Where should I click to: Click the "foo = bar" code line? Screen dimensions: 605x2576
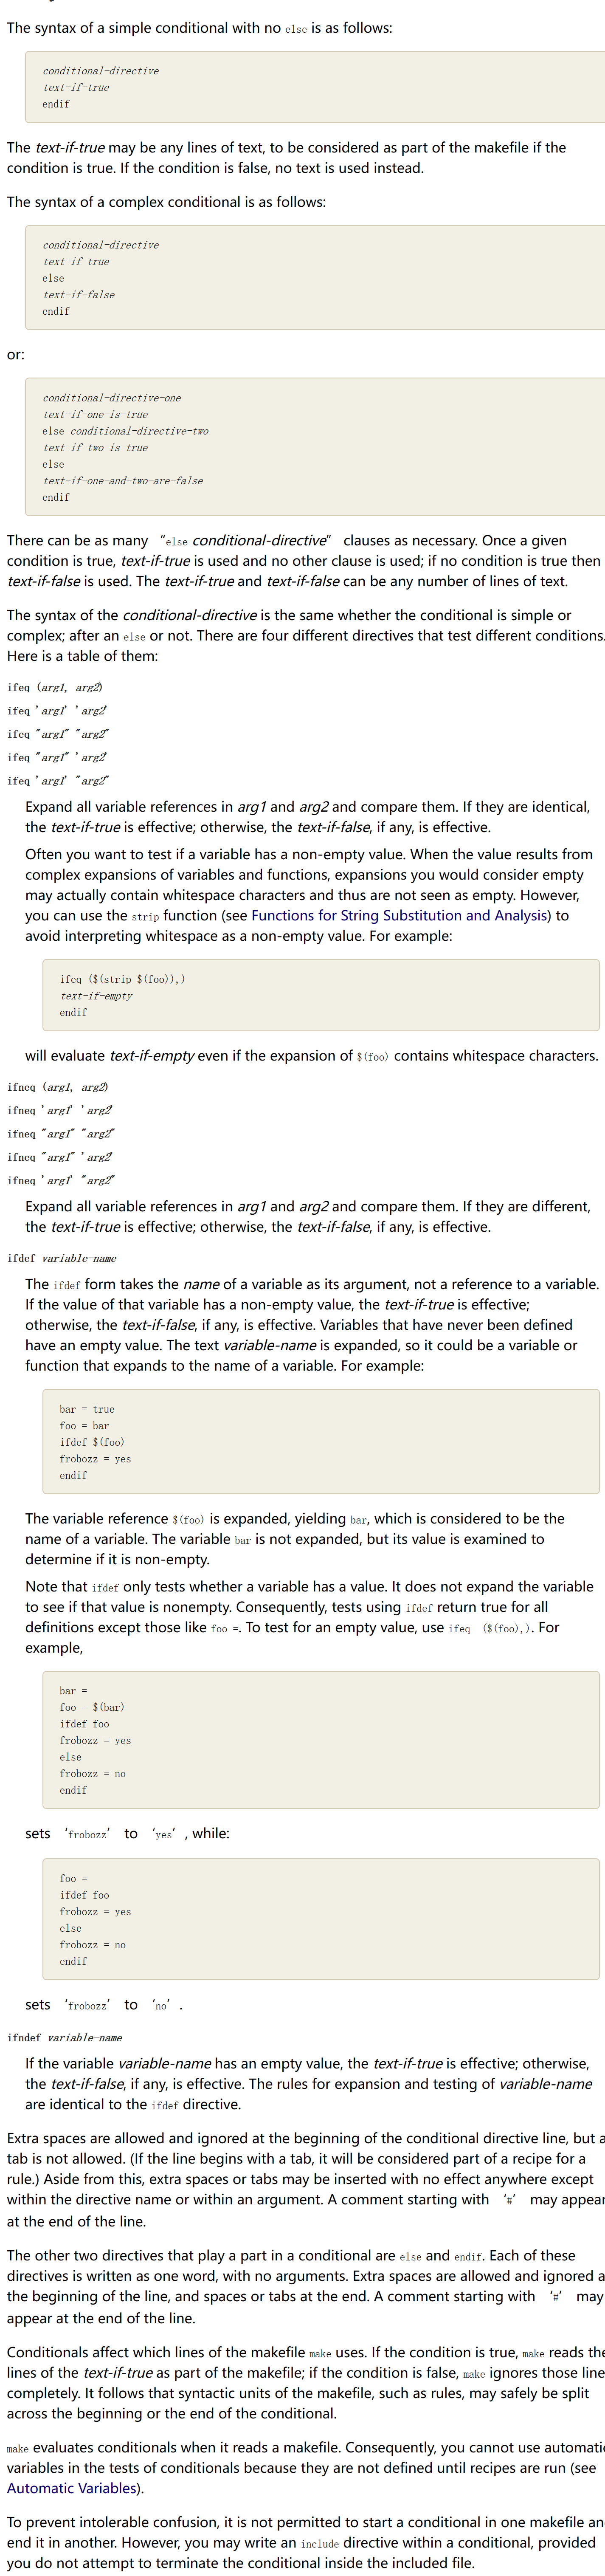(84, 1426)
